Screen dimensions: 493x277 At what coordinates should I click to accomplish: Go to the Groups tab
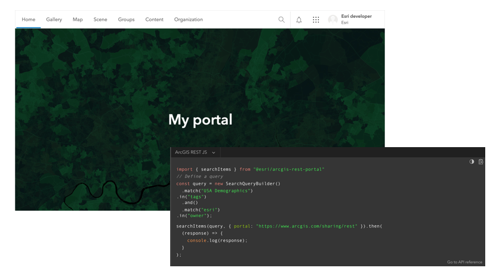click(x=126, y=20)
